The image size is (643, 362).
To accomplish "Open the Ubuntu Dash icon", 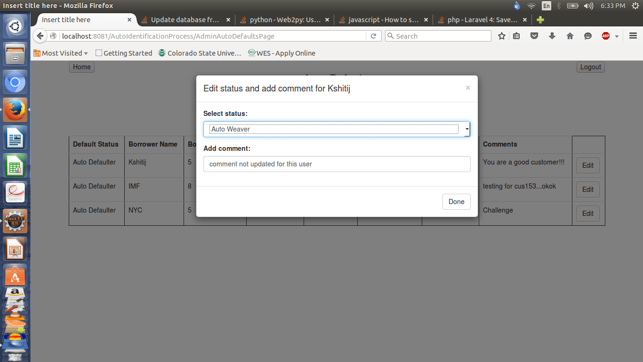I will pyautogui.click(x=15, y=25).
